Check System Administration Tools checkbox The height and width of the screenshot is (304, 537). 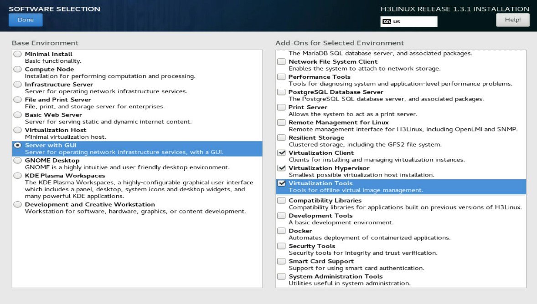click(x=281, y=277)
